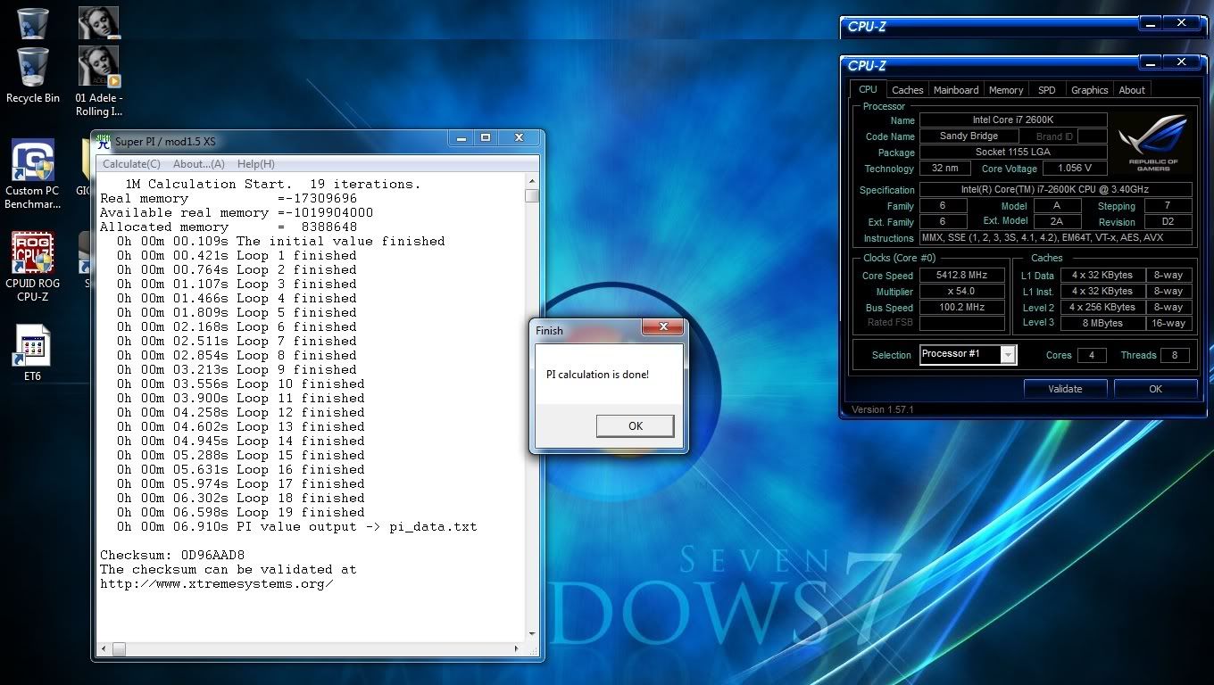Switch to Mainboard tab in CPU-Z
The height and width of the screenshot is (685, 1214).
956,90
